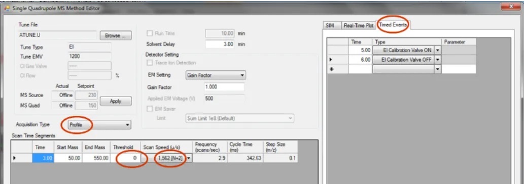Select the Timed Events tab
Viewport: 524px width, 184px height.
pos(393,25)
